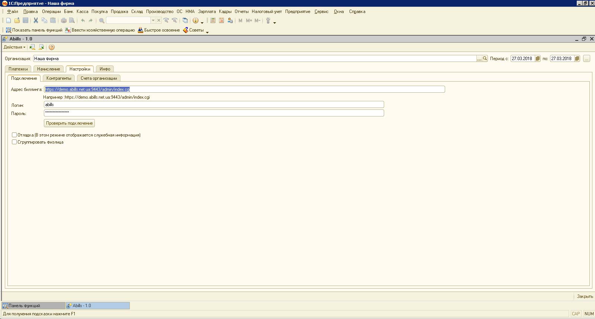Click the Open file icon
595x319 pixels.
(17, 20)
